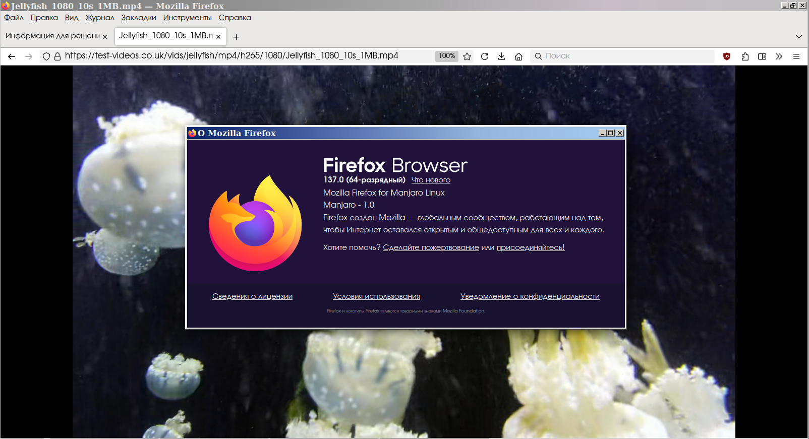This screenshot has width=809, height=439.
Task: Open the Вид menu
Action: tap(72, 18)
